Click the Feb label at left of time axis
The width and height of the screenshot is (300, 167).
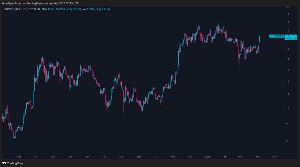point(19,157)
